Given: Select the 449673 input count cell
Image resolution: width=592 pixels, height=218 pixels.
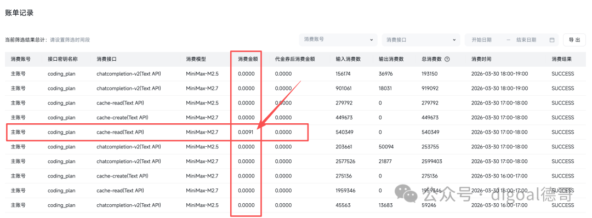Looking at the screenshot, I should tap(344, 118).
